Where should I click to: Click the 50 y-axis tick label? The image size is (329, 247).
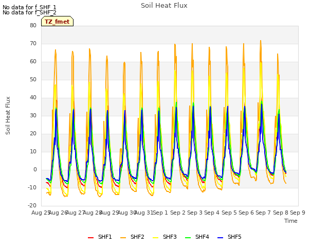click(33, 80)
